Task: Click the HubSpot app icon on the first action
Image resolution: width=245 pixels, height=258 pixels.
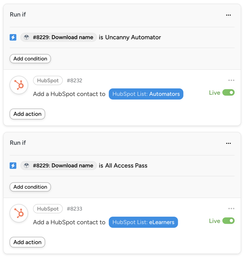Action: [19, 85]
